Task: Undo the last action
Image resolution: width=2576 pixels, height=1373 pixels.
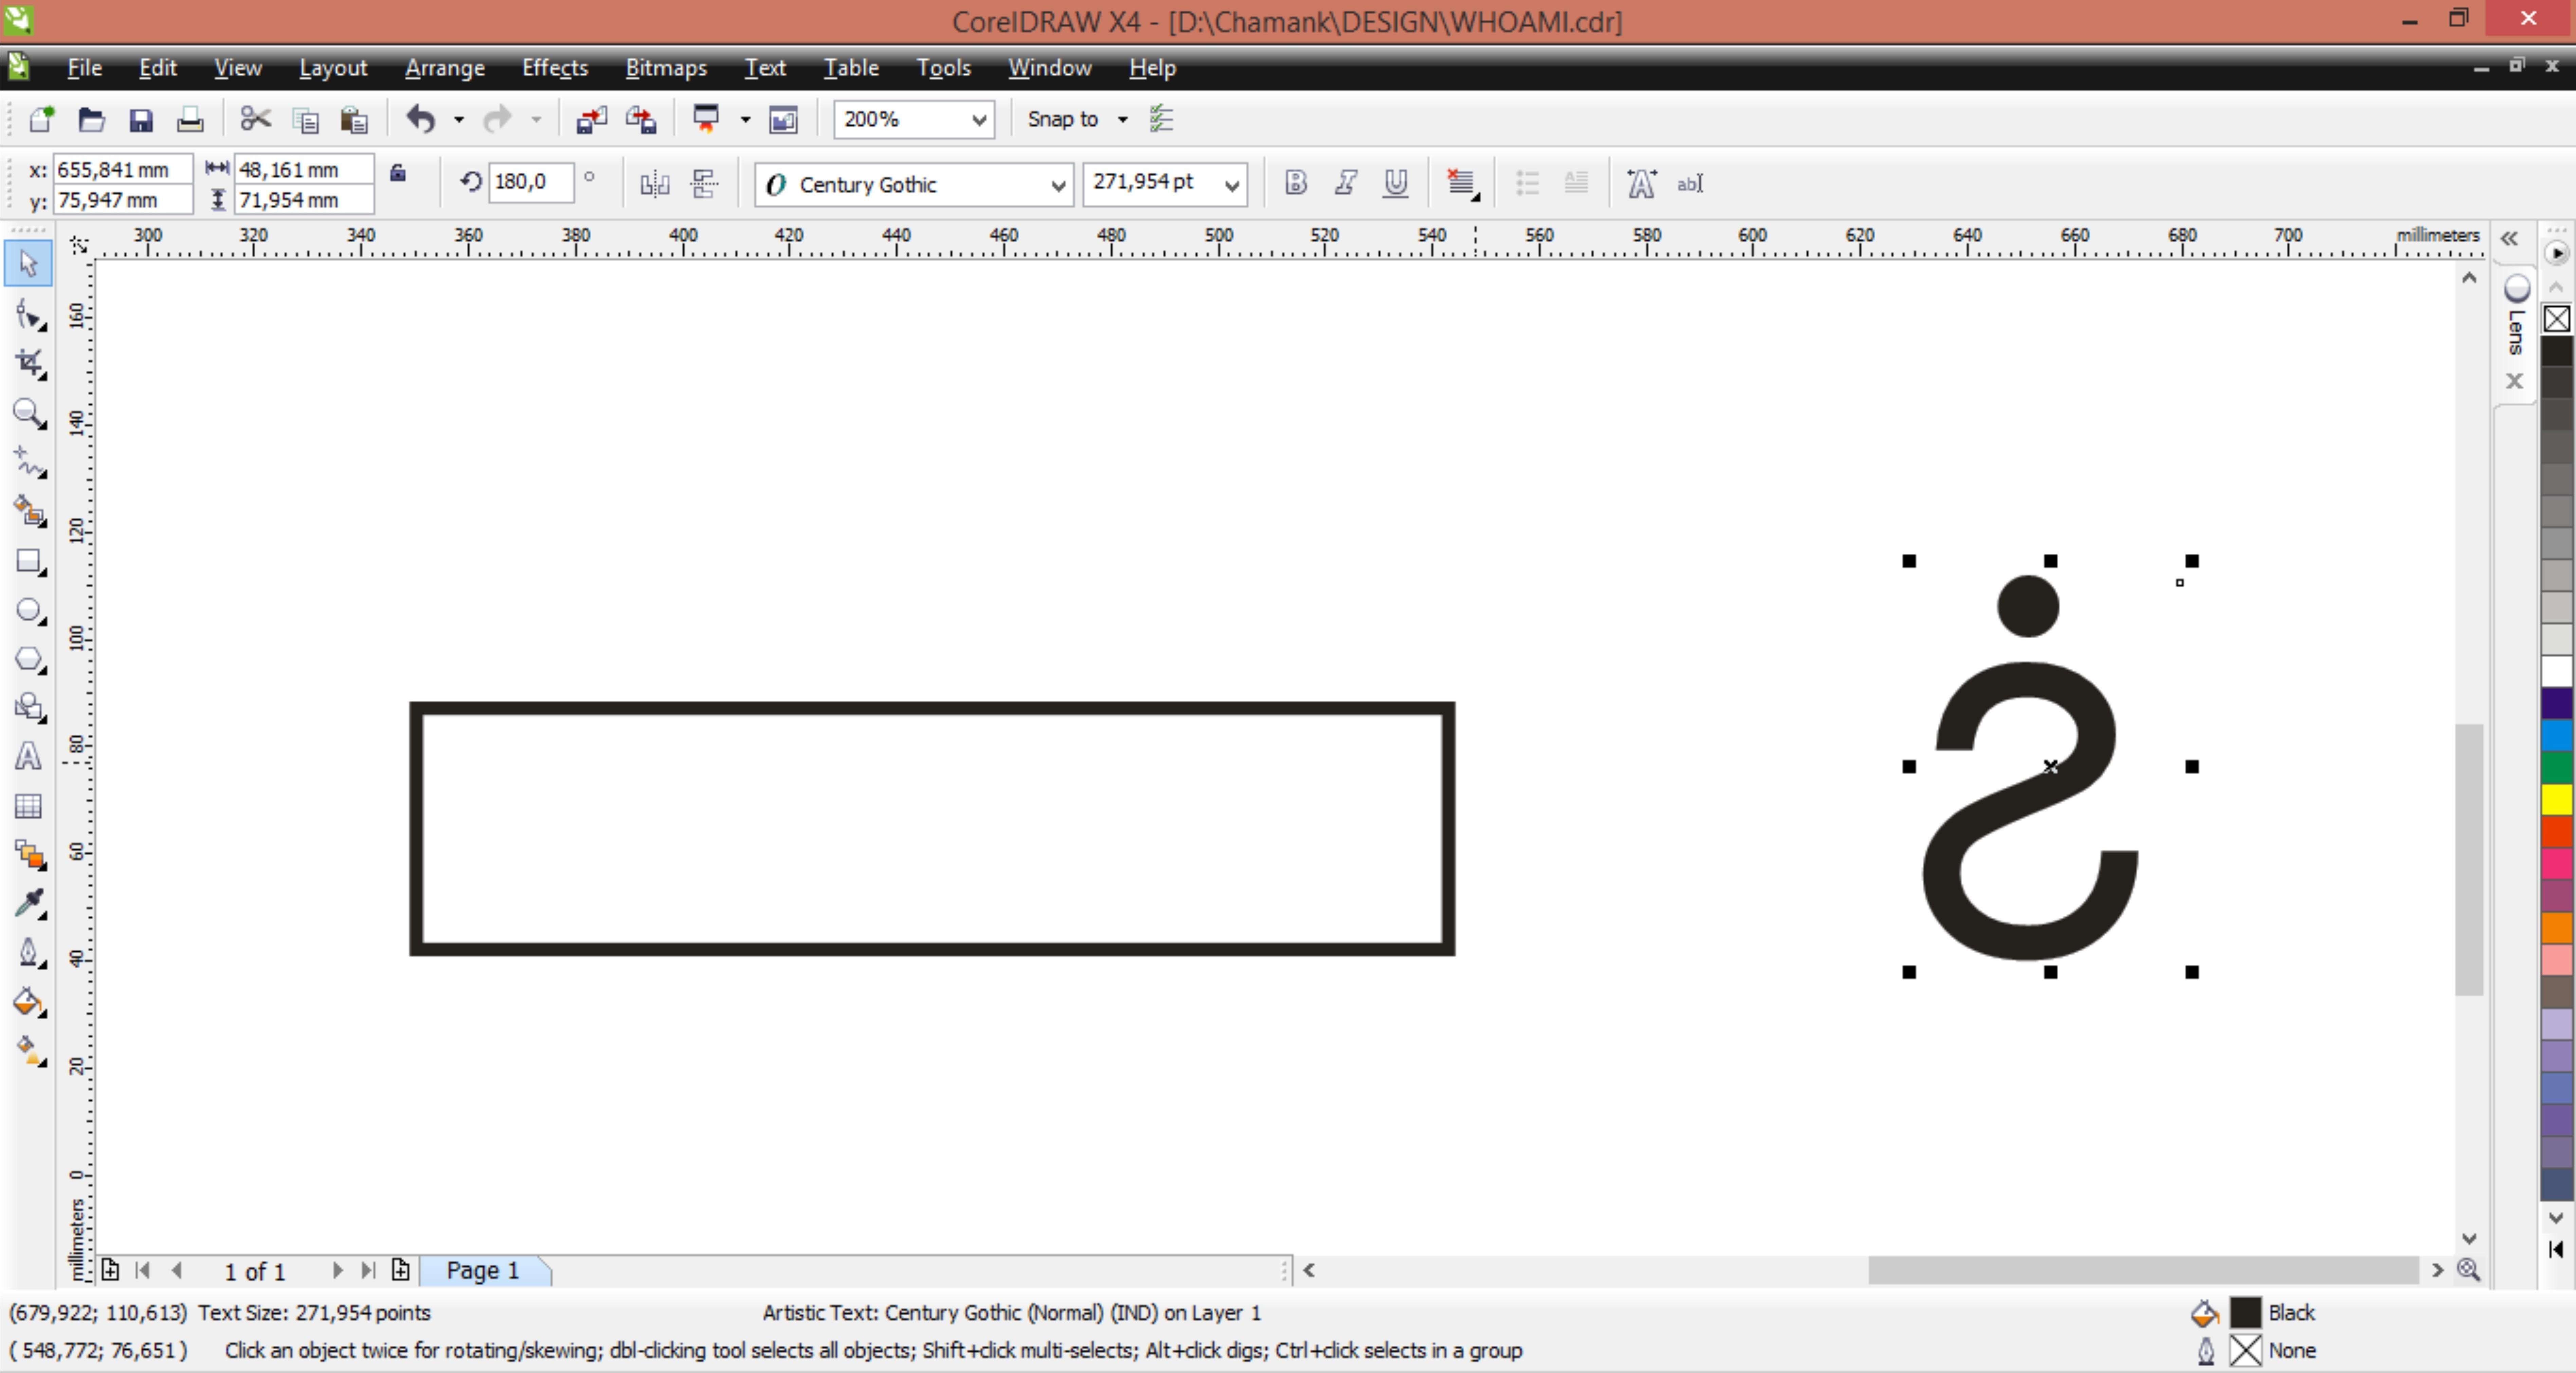Action: 421,120
